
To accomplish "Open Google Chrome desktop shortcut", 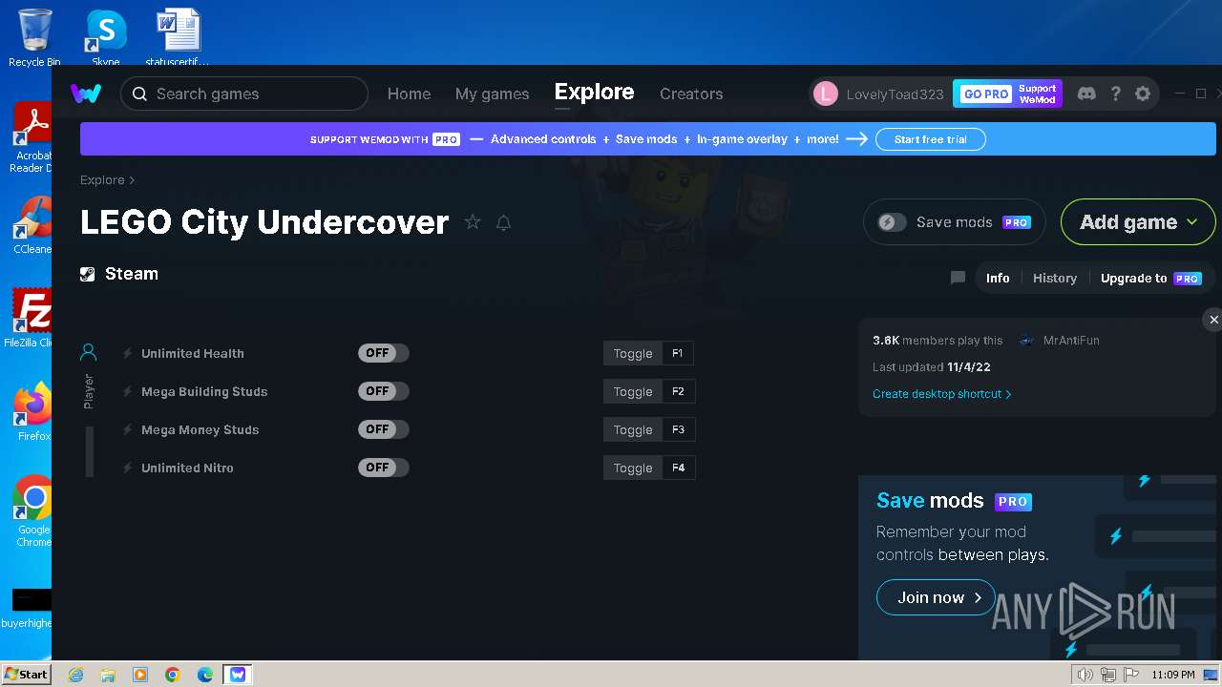I will tap(34, 510).
